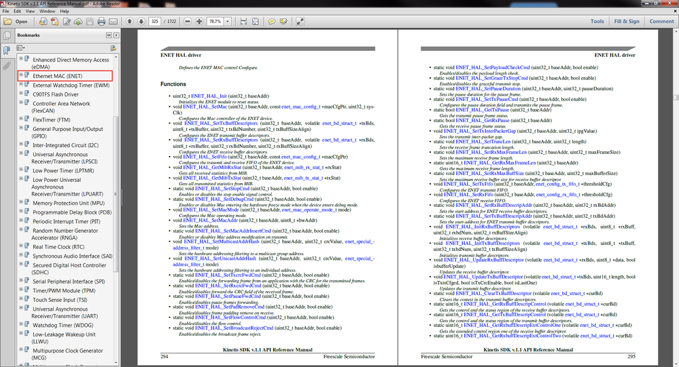
Task: Select the Timer/PWM Module (TPM) bookmark
Action: [x=64, y=290]
